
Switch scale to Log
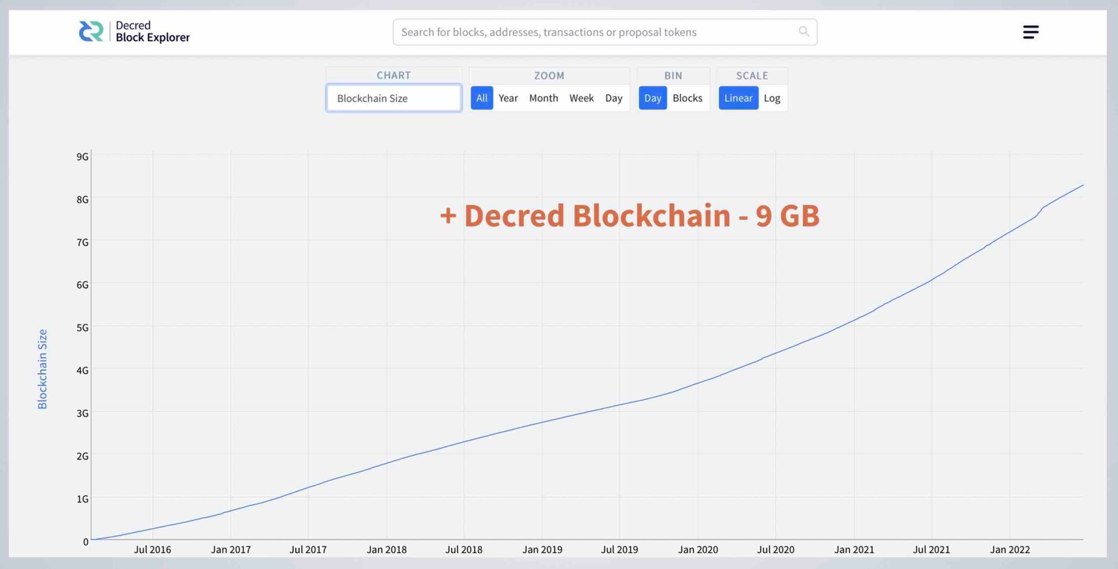tap(771, 98)
